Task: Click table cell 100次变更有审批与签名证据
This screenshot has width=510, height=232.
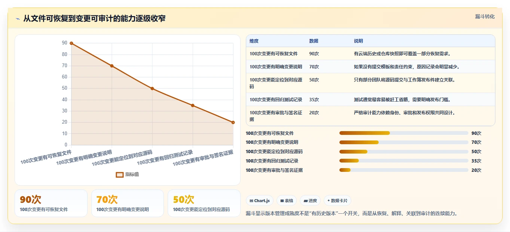Action: coord(276,116)
